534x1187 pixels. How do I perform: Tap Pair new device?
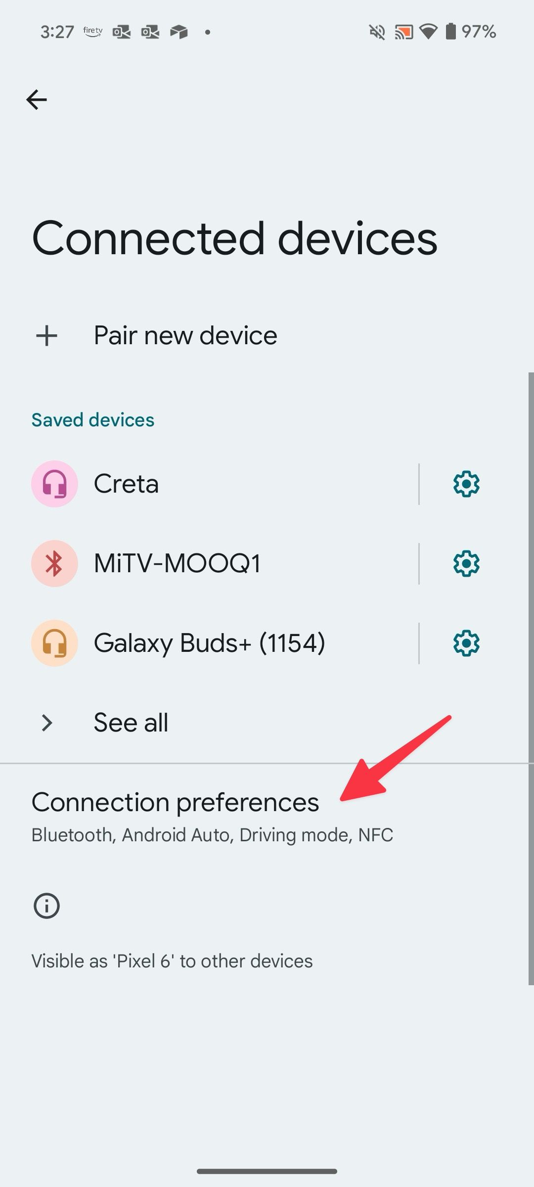185,335
